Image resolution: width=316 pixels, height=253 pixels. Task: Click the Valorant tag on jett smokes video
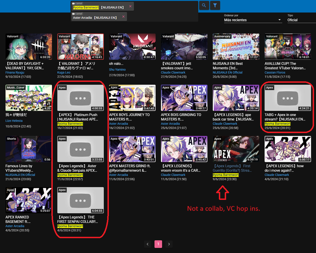(168, 36)
